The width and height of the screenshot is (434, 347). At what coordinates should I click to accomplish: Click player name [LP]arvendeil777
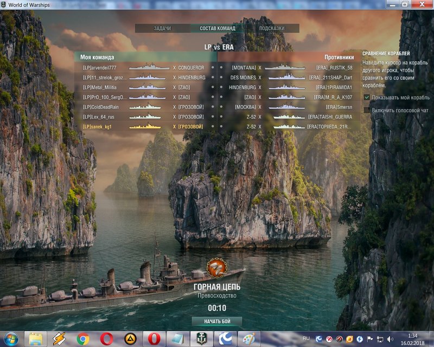coord(100,68)
